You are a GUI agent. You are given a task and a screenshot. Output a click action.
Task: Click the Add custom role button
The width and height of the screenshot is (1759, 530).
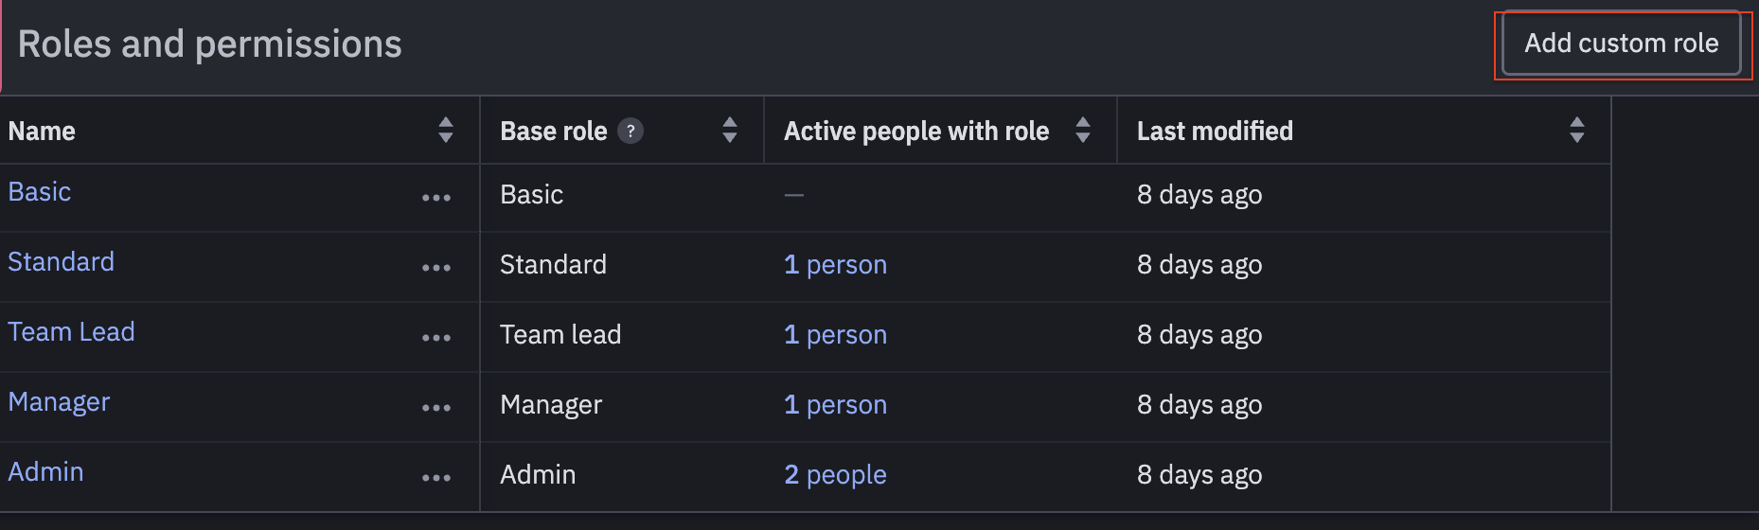pos(1621,44)
